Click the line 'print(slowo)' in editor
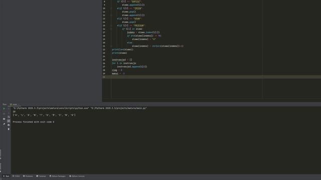 (x=119, y=53)
